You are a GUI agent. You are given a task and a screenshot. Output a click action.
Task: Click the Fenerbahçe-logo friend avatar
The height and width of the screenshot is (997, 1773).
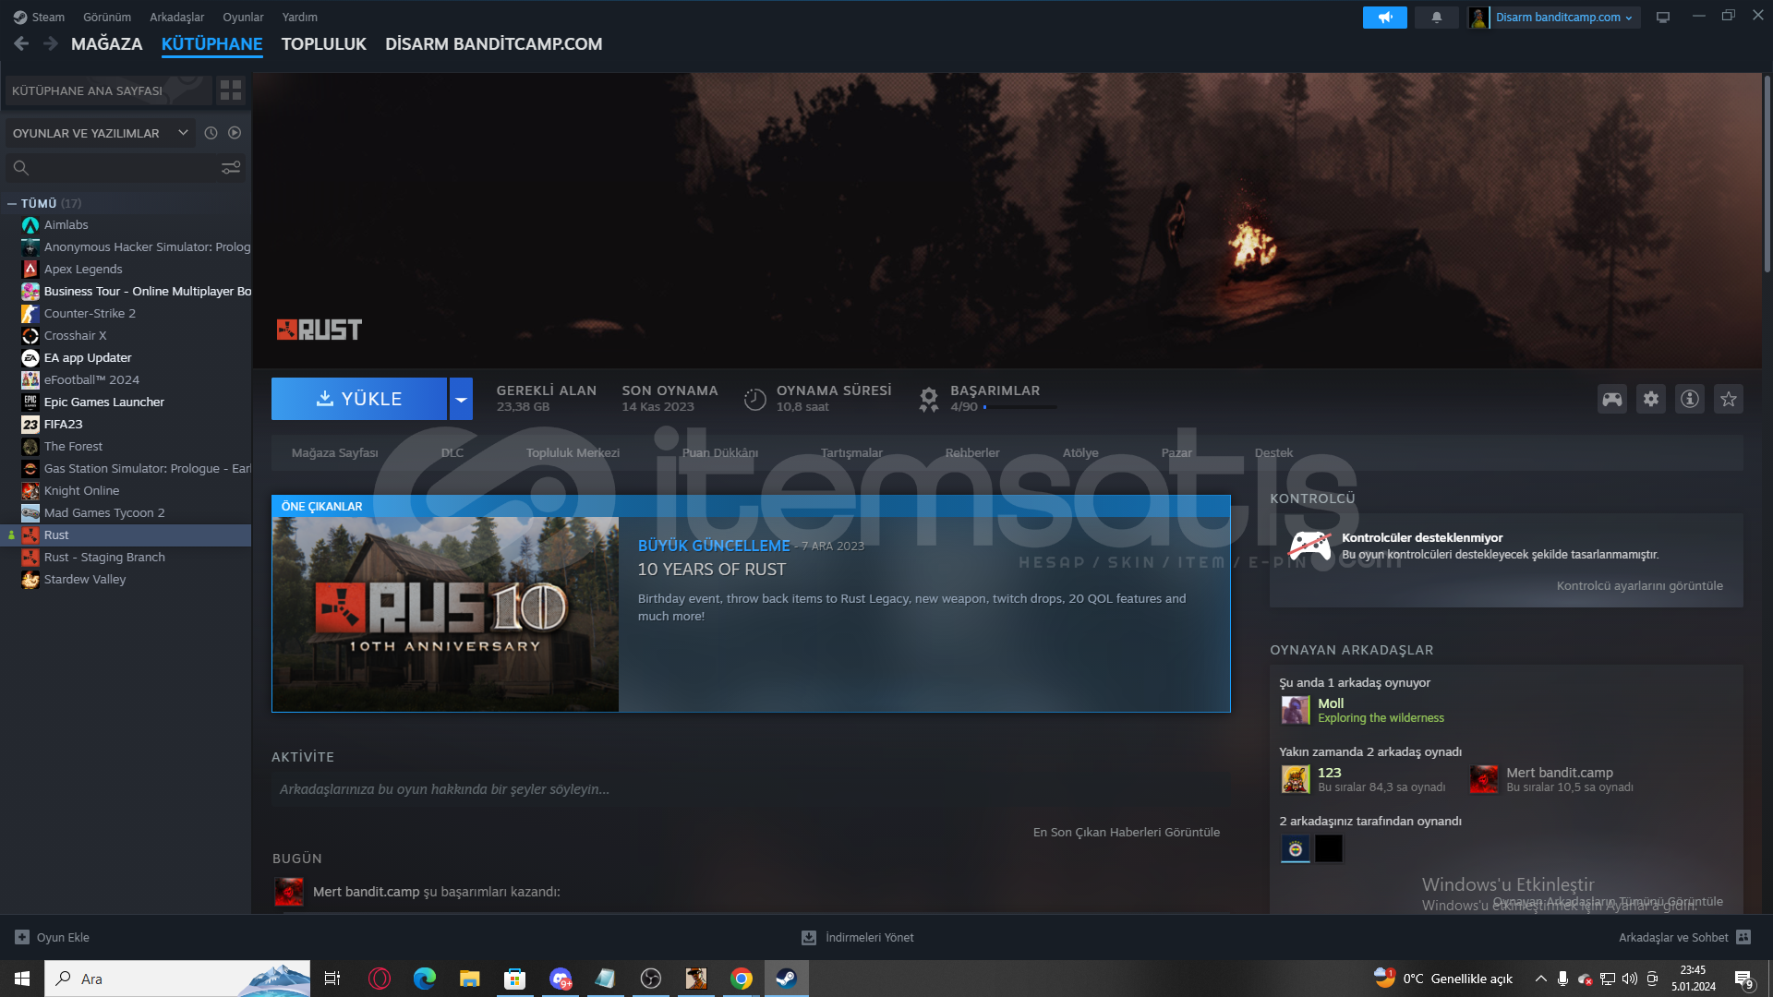[x=1296, y=848]
